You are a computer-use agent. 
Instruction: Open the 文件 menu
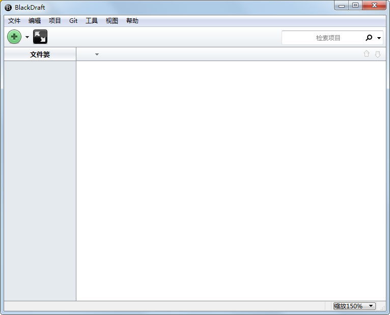pos(14,21)
